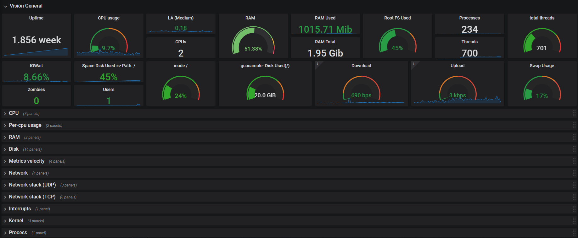Image resolution: width=578 pixels, height=238 pixels.
Task: Click the info icon on Download panel
Action: click(x=317, y=64)
